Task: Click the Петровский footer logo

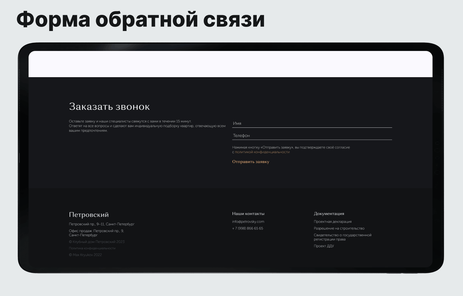Action: [89, 215]
